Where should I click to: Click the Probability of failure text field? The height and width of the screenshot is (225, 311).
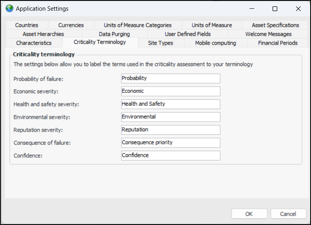171,78
